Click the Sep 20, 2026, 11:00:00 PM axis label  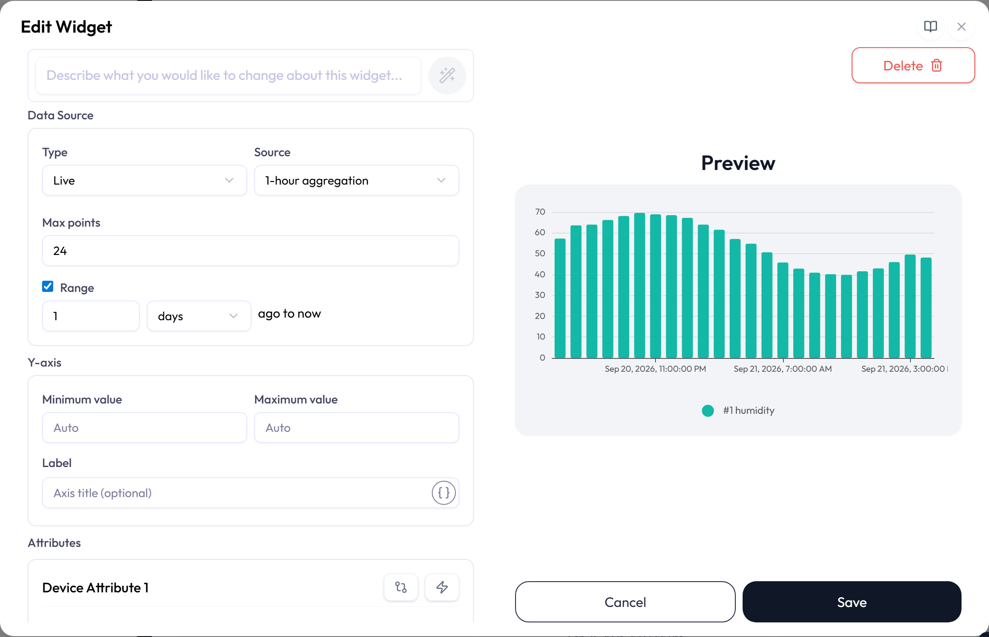(x=655, y=369)
